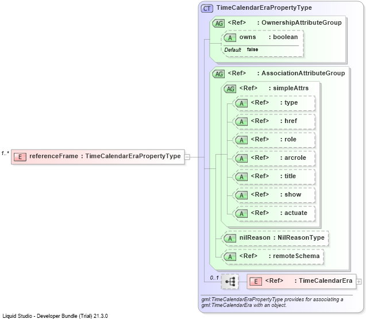Select the ': title' reference text
366x319 pixels.
[288, 176]
